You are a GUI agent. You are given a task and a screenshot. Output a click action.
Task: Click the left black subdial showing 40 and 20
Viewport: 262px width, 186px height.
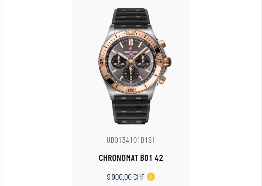pos(119,62)
